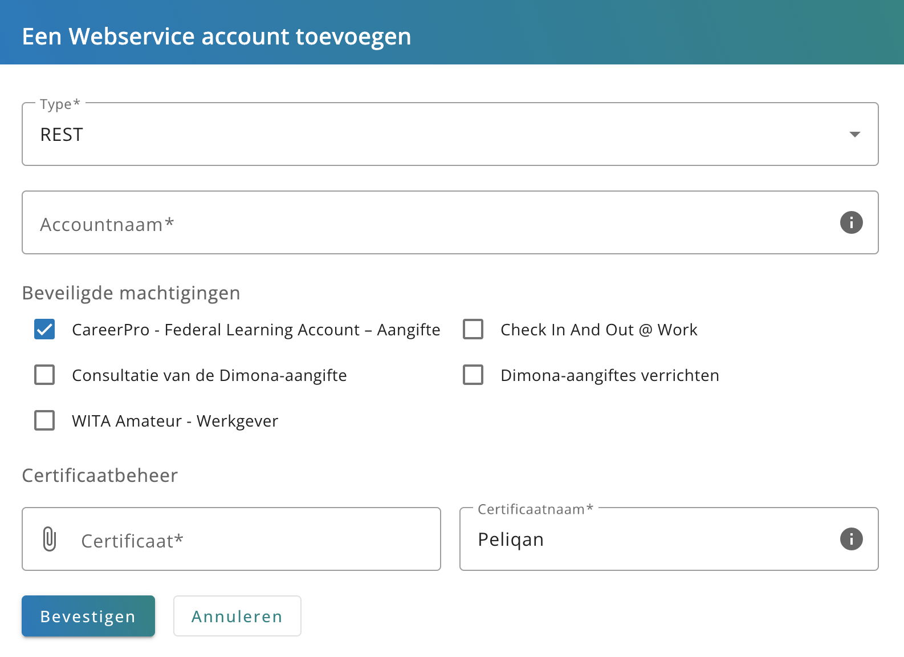Select the REST value in Type

(62, 135)
